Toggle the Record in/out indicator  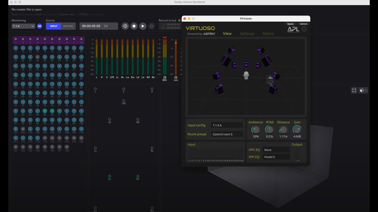(x=179, y=21)
